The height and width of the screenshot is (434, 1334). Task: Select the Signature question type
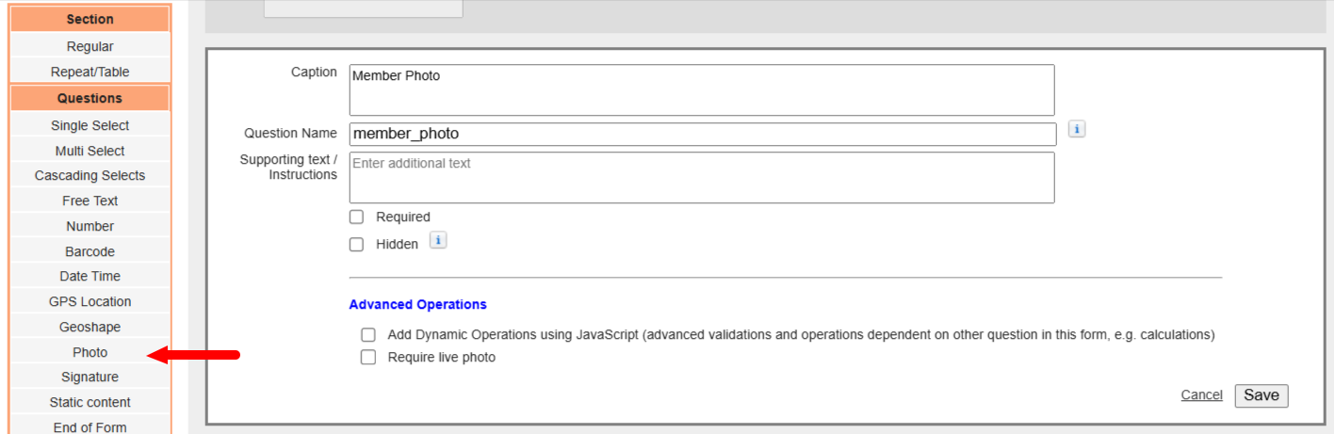90,377
